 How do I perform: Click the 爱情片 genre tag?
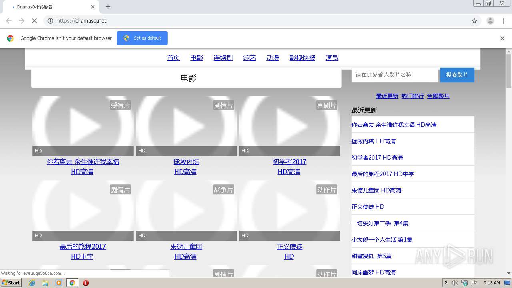[120, 105]
